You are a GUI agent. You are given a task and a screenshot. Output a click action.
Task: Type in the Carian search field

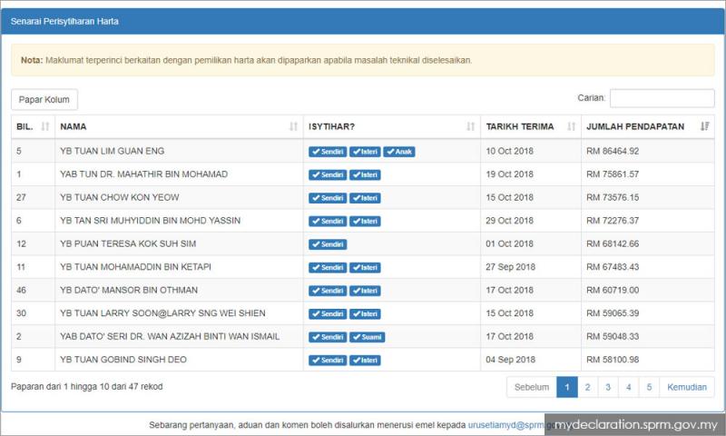(661, 98)
